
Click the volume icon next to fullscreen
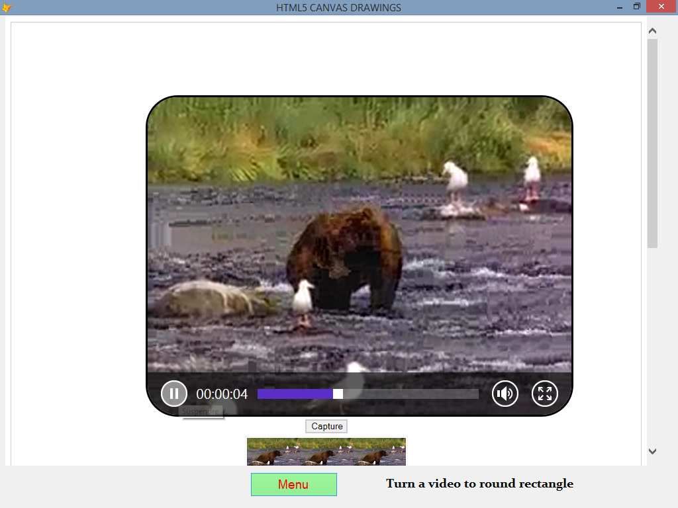505,393
